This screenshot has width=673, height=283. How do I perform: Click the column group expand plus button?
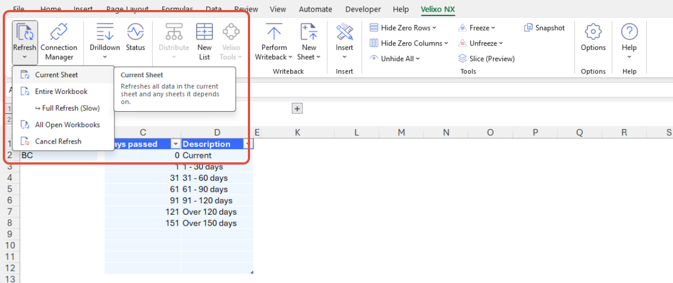point(297,108)
